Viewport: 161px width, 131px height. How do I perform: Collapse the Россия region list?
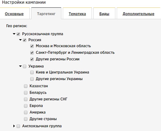click(20, 40)
